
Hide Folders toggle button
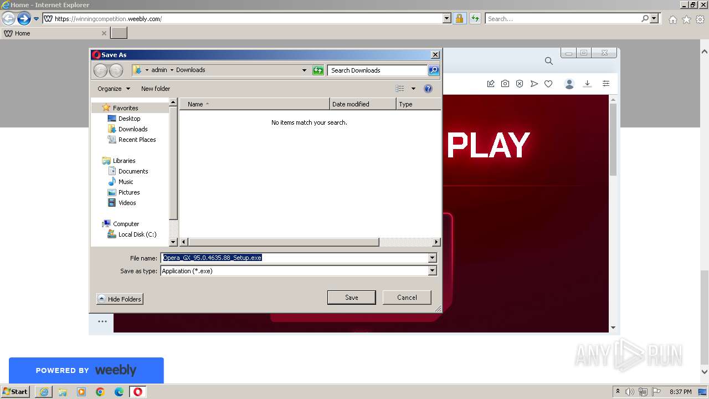(120, 299)
